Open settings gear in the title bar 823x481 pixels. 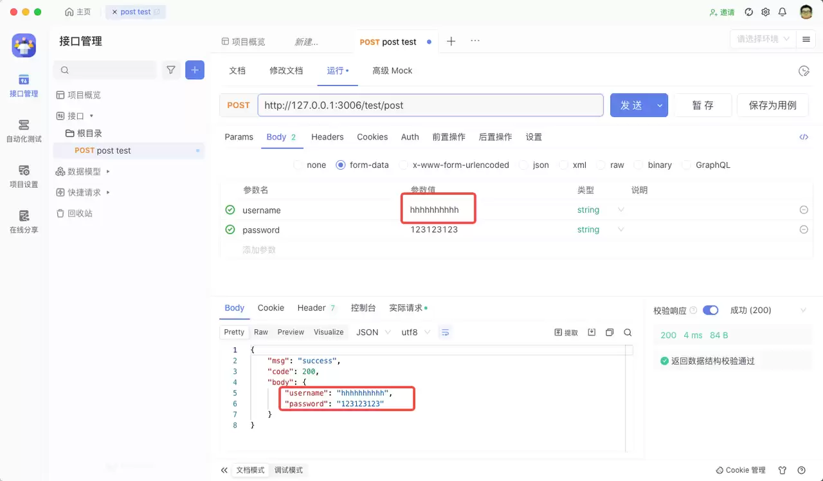[766, 12]
